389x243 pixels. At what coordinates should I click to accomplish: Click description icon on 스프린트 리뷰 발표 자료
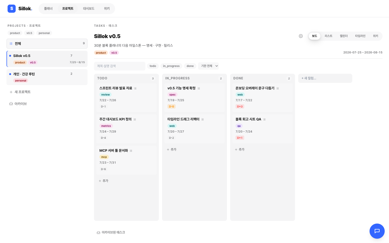(x=135, y=88)
